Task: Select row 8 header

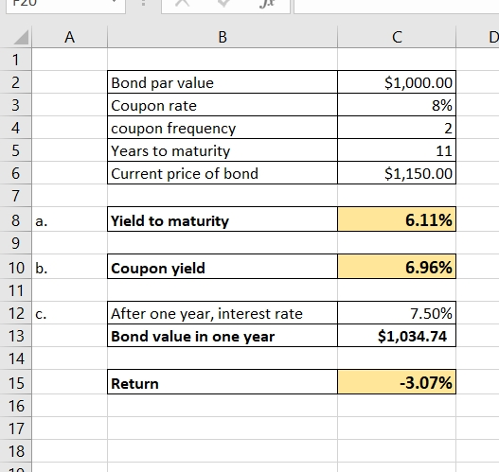Action: coord(15,220)
